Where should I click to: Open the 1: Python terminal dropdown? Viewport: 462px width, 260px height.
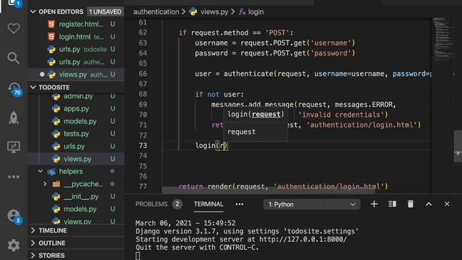[x=311, y=204]
